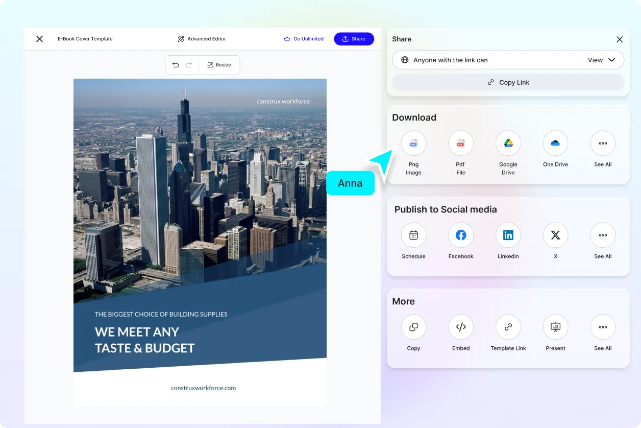Click the Go Unlimited link

click(x=304, y=39)
